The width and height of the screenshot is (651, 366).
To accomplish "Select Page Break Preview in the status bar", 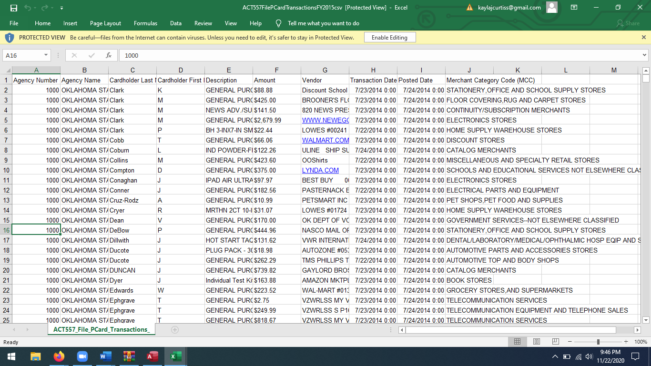I will coord(556,341).
